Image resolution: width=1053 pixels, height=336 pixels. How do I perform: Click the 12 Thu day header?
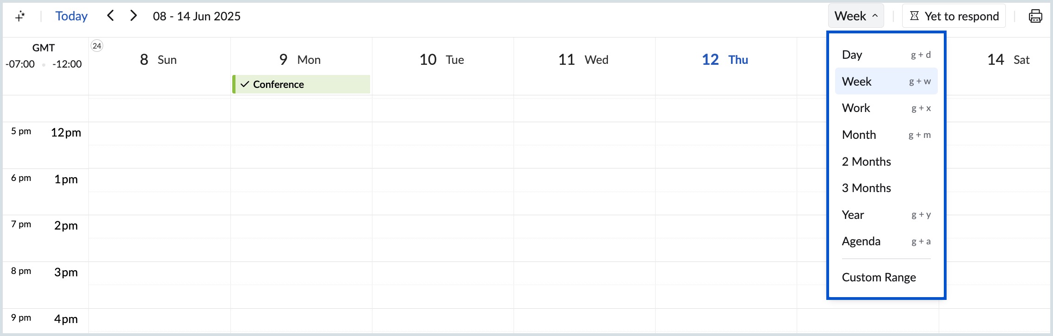725,60
